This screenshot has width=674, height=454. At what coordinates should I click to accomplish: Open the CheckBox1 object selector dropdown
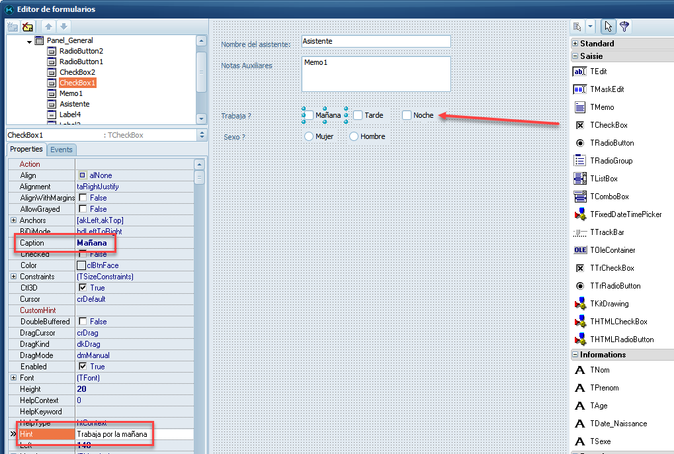201,135
